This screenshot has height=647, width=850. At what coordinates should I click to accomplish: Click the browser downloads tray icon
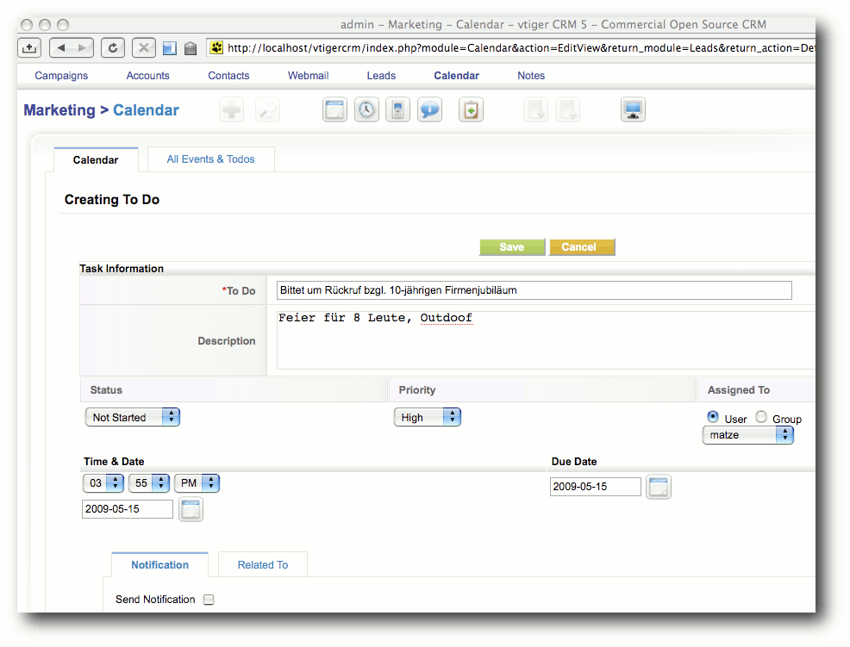pos(29,48)
